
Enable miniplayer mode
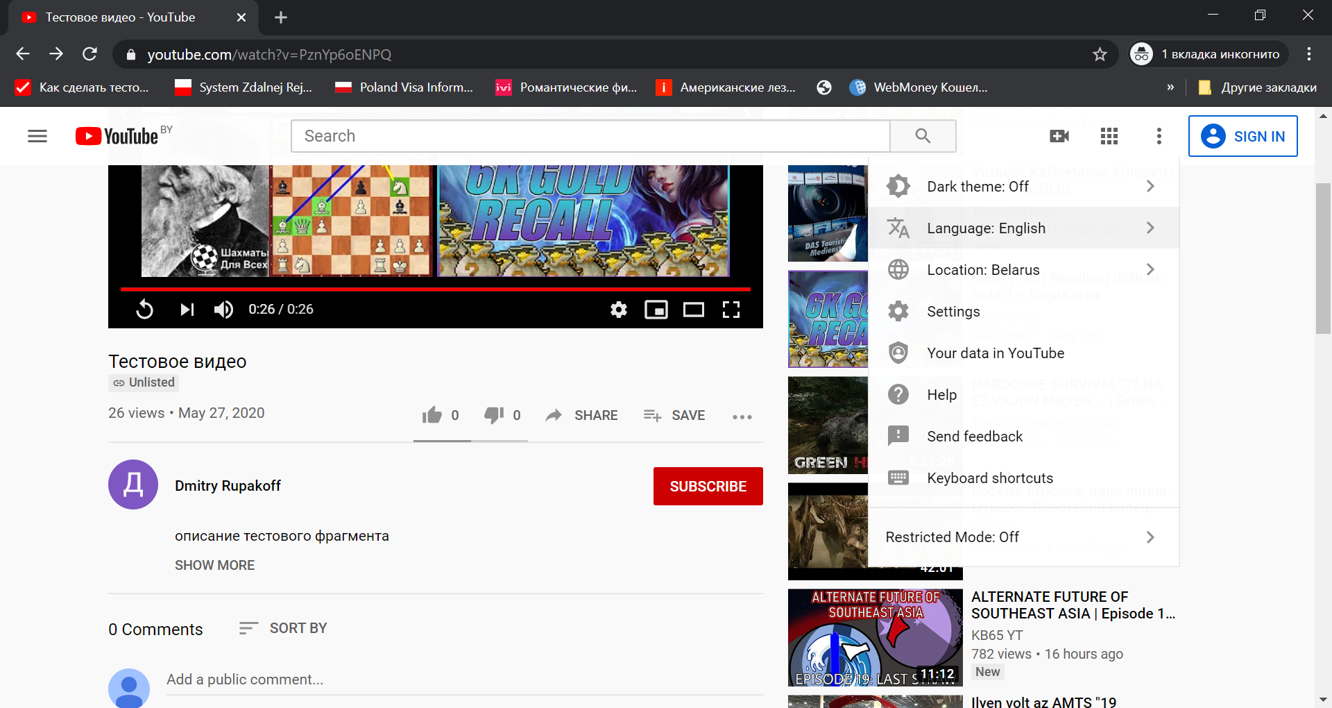[656, 310]
